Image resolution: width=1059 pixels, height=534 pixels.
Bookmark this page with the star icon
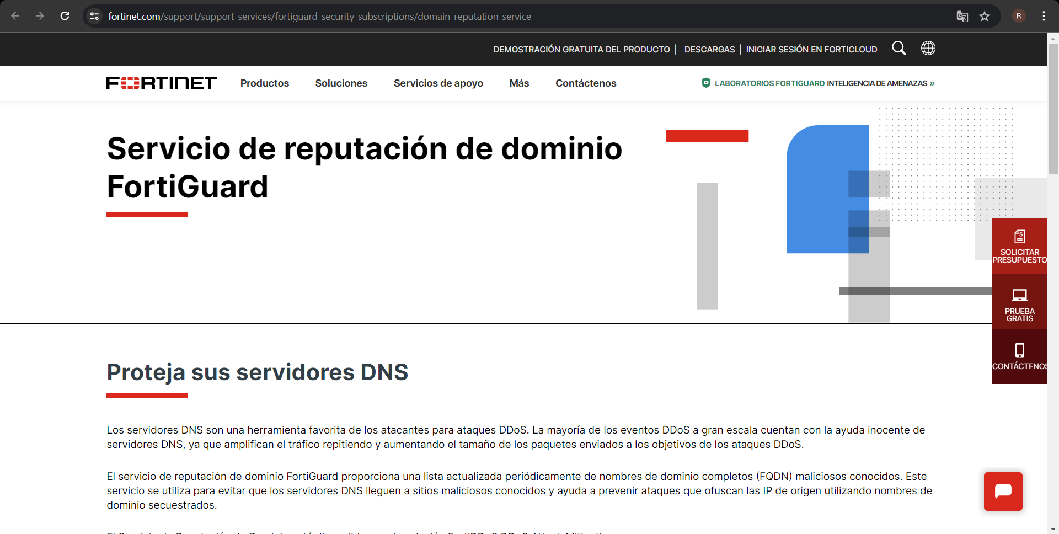point(985,16)
